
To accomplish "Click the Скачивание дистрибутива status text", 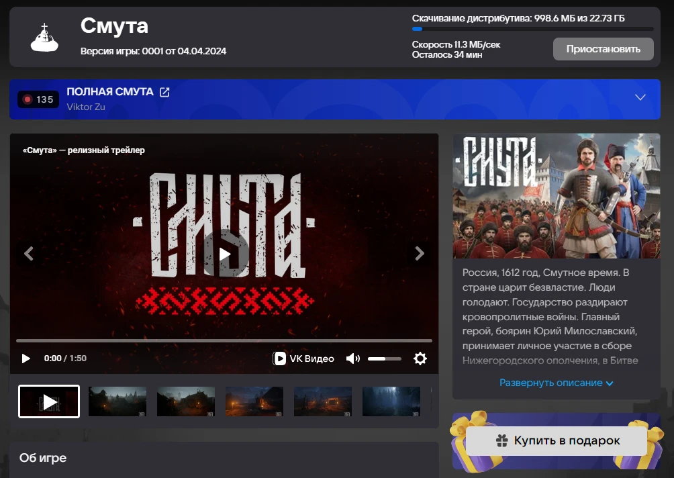I will pos(518,19).
